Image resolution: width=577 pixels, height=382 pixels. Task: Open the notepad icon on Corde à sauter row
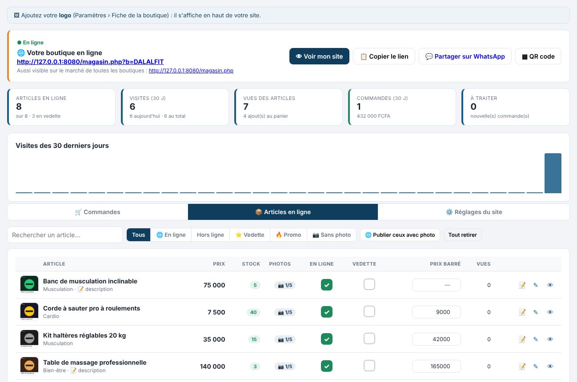click(522, 312)
